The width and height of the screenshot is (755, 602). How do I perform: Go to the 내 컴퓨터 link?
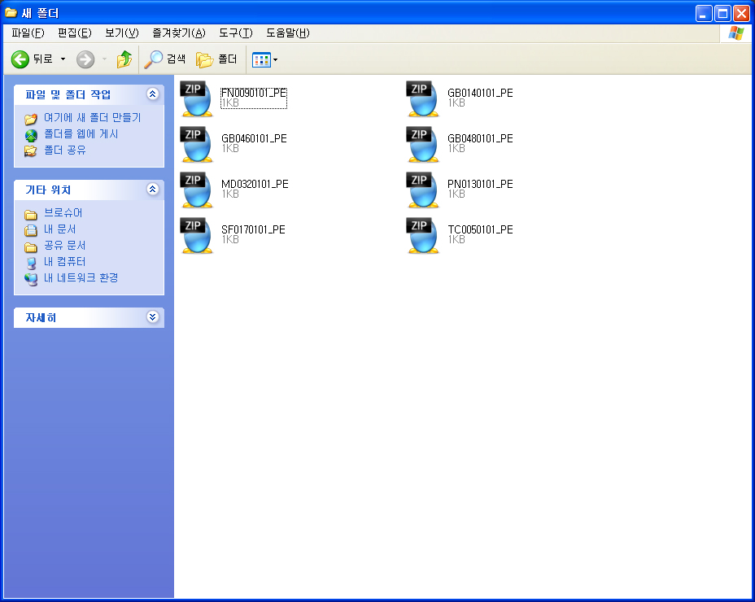click(x=65, y=261)
